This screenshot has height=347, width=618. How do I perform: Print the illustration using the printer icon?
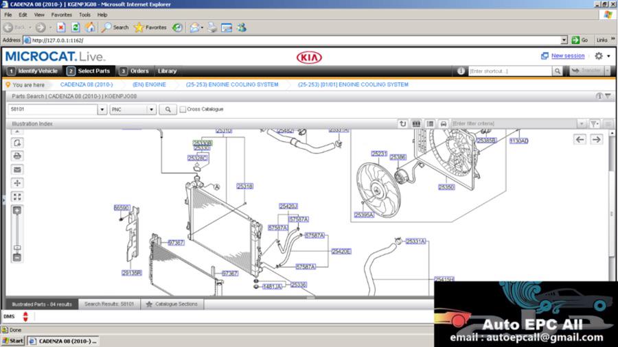(x=17, y=156)
